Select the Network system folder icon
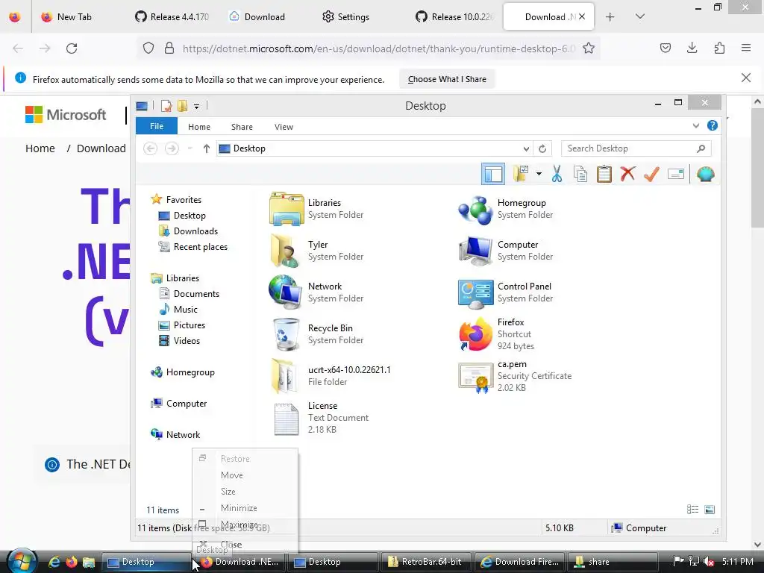Image resolution: width=764 pixels, height=573 pixels. [x=286, y=292]
